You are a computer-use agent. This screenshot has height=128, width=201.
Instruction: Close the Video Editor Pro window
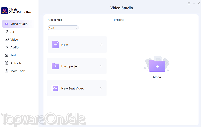tap(199, 3)
